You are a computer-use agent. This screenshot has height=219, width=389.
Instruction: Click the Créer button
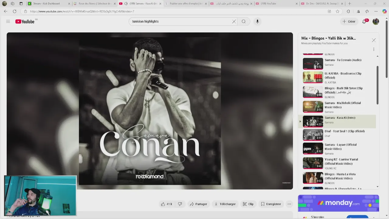(x=349, y=22)
